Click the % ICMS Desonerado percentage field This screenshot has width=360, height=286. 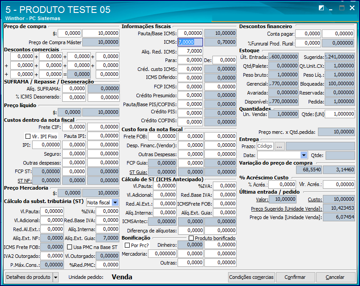[x=74, y=98]
